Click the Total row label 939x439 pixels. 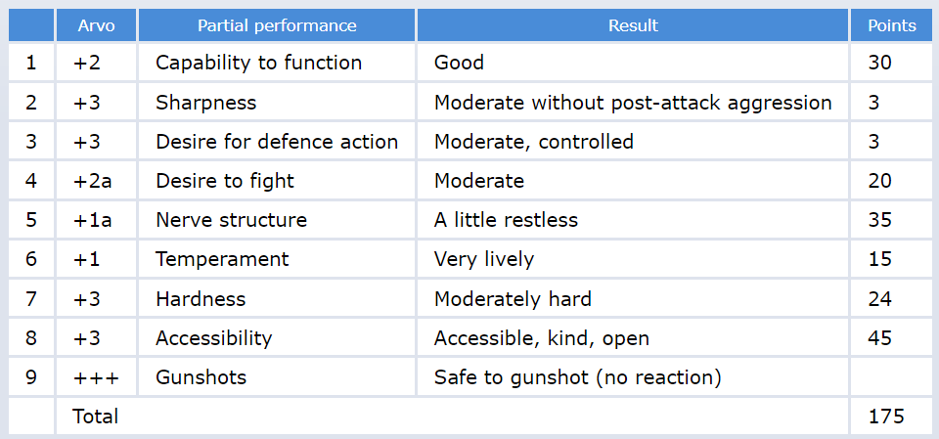pos(95,416)
